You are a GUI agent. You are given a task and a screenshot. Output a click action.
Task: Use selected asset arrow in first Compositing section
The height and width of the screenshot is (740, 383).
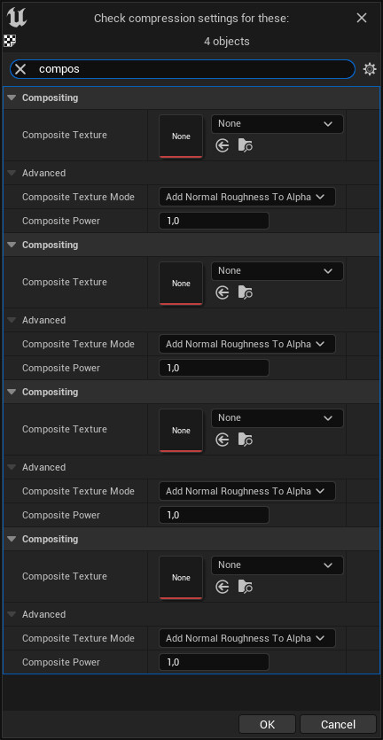(223, 146)
